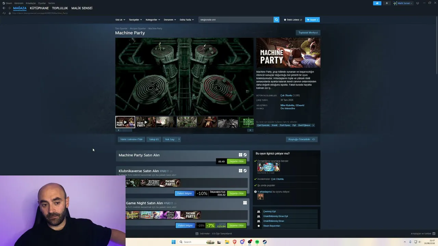
Task: Switch to the KÜTÜPHANE tab
Action: (39, 8)
